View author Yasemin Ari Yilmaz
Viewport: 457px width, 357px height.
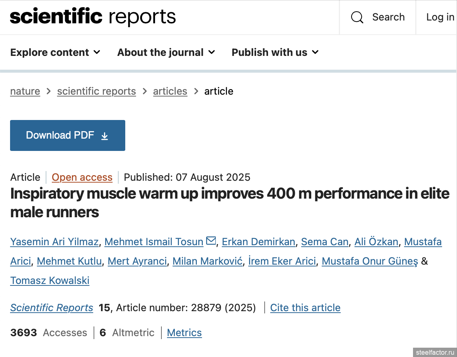pos(54,242)
